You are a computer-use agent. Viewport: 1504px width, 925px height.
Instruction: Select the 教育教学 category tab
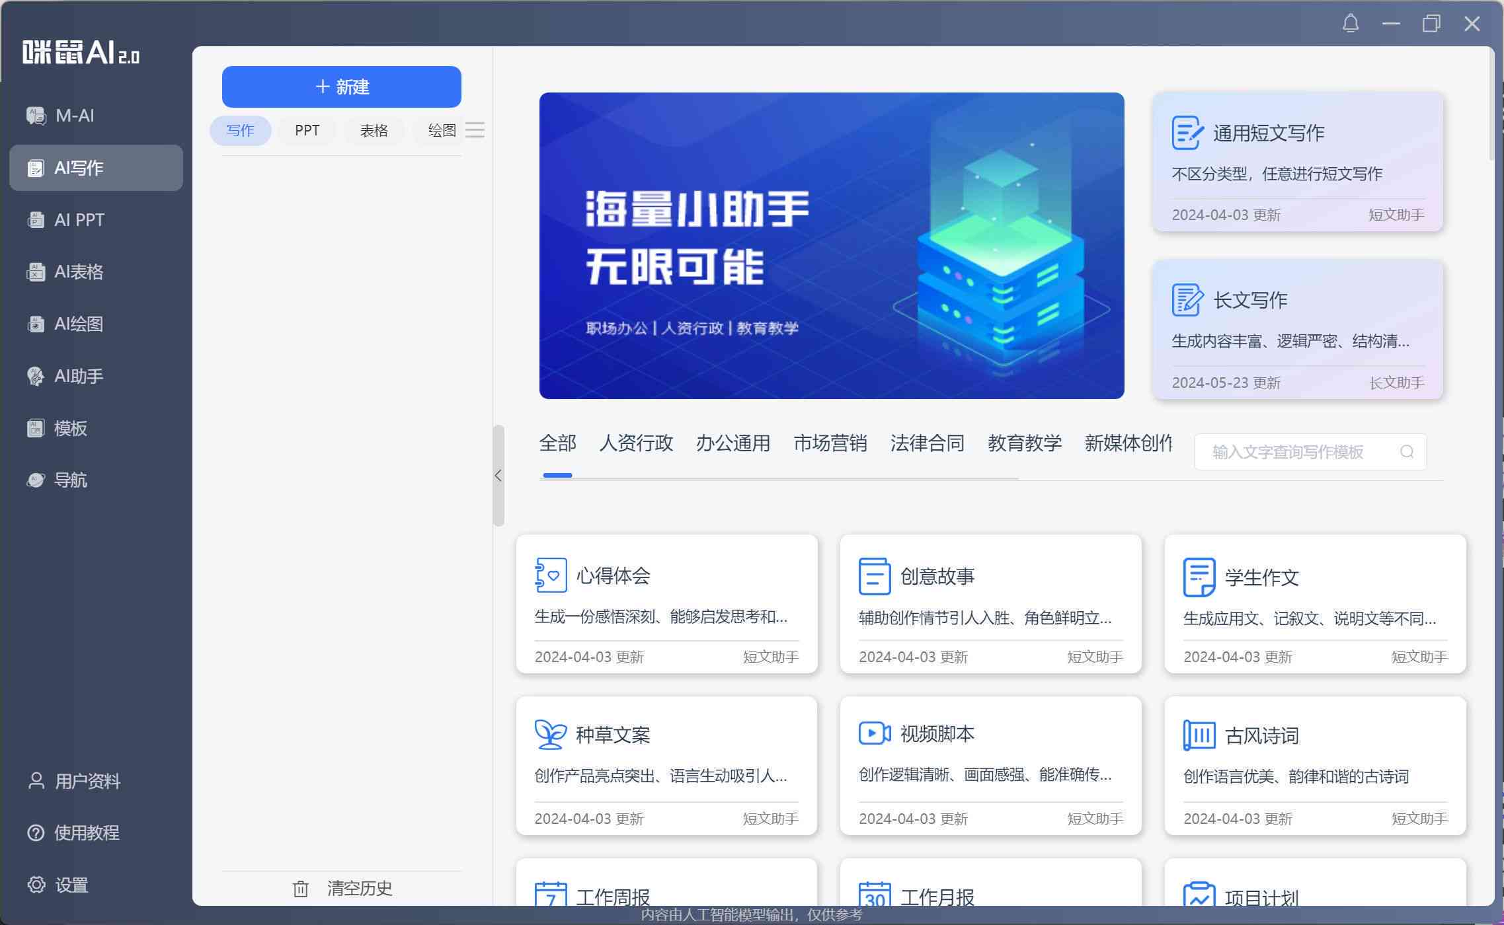tap(1025, 443)
